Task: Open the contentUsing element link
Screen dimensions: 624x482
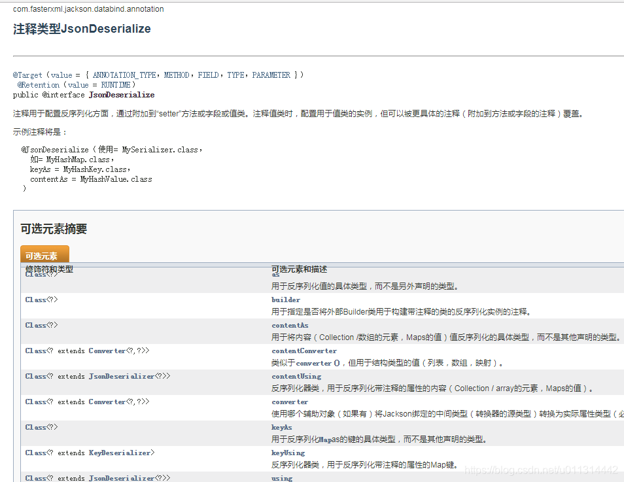Action: (296, 376)
